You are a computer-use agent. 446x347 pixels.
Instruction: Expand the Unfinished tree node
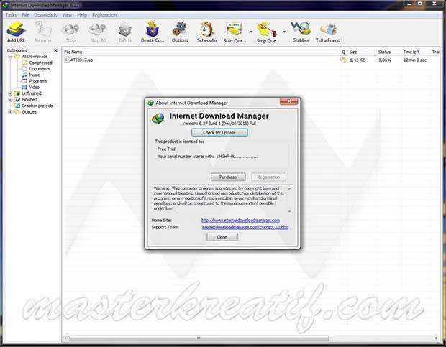pos(10,93)
